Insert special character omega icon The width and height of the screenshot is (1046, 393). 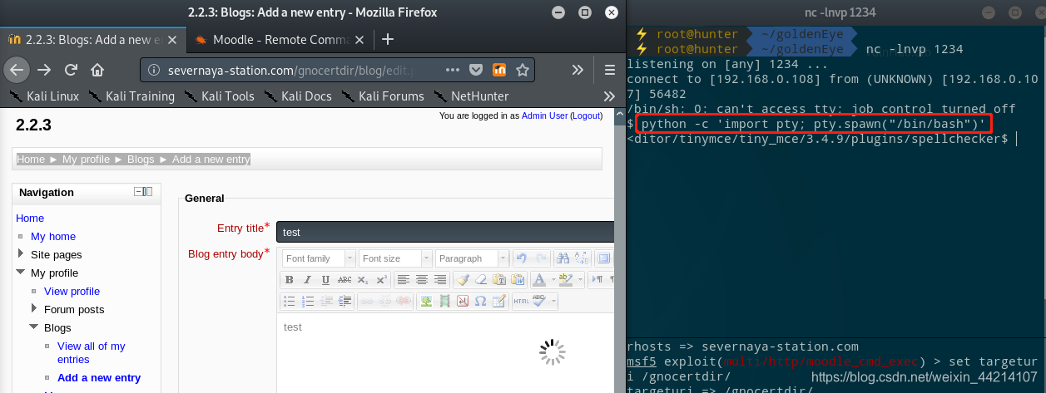click(x=481, y=302)
